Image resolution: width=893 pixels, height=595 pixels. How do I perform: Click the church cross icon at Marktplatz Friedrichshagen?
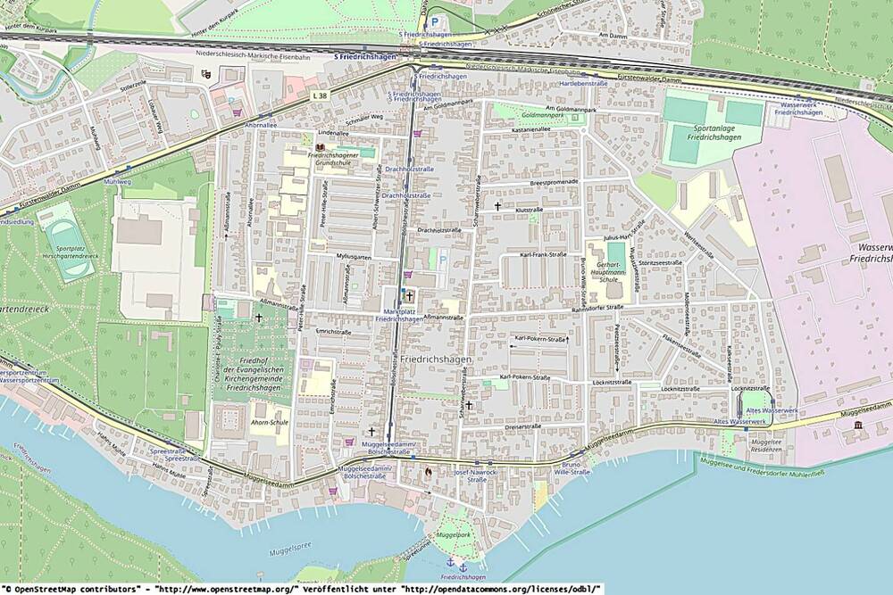[x=410, y=295]
